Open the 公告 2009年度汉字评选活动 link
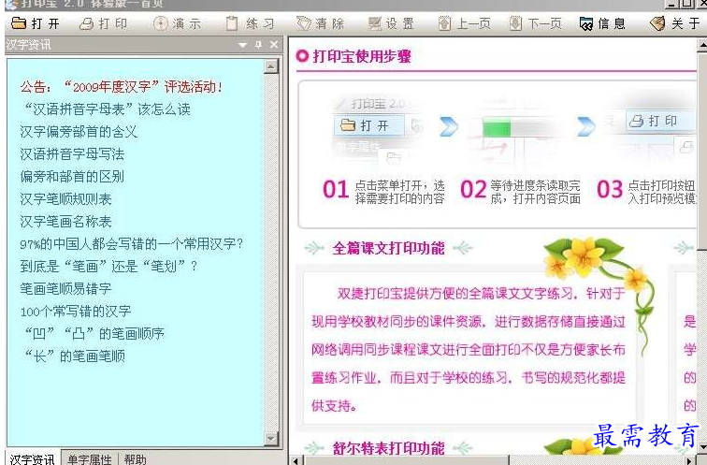707x465 pixels. point(122,87)
